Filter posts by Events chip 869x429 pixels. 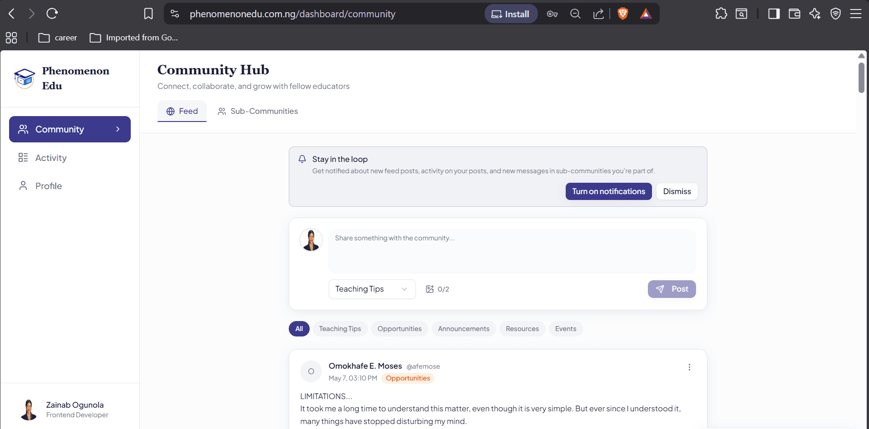pyautogui.click(x=566, y=329)
